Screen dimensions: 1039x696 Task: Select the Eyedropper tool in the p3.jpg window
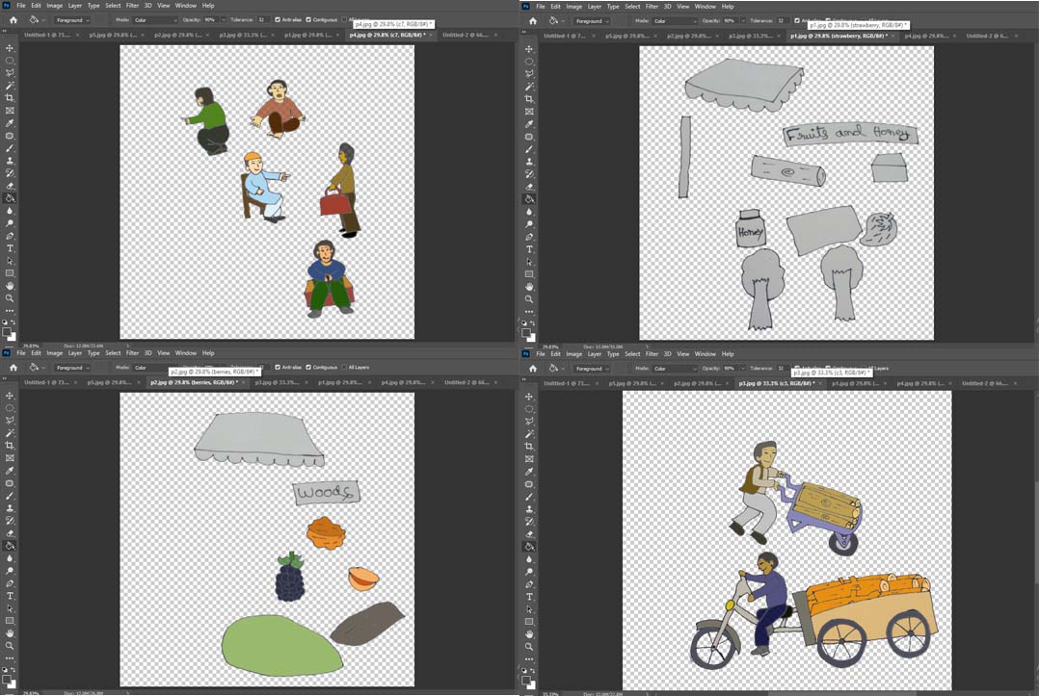click(529, 471)
